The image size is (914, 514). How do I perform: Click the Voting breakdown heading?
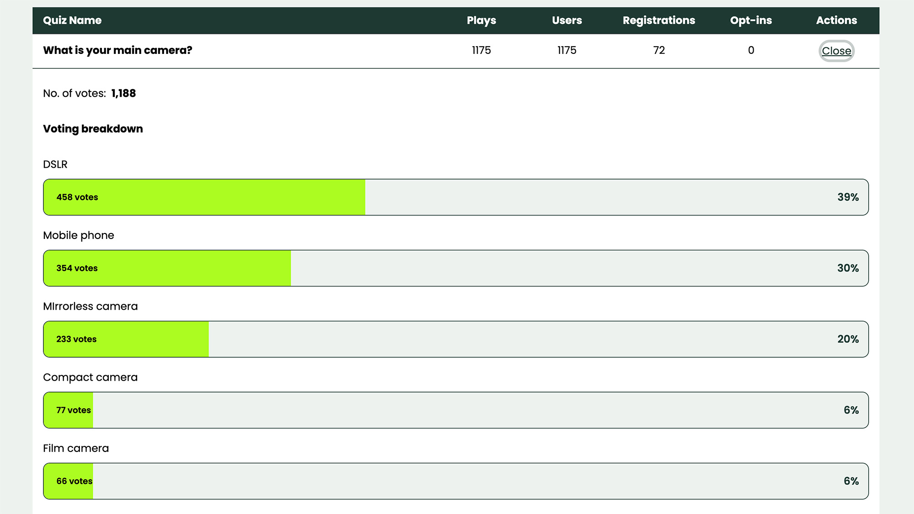(93, 128)
